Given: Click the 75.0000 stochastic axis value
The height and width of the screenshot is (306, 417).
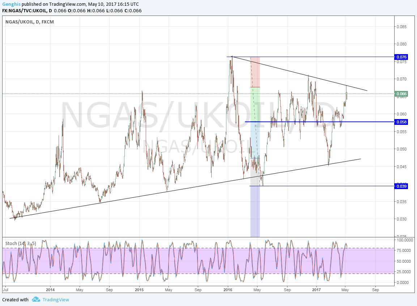Looking at the screenshot, I should point(404,250).
